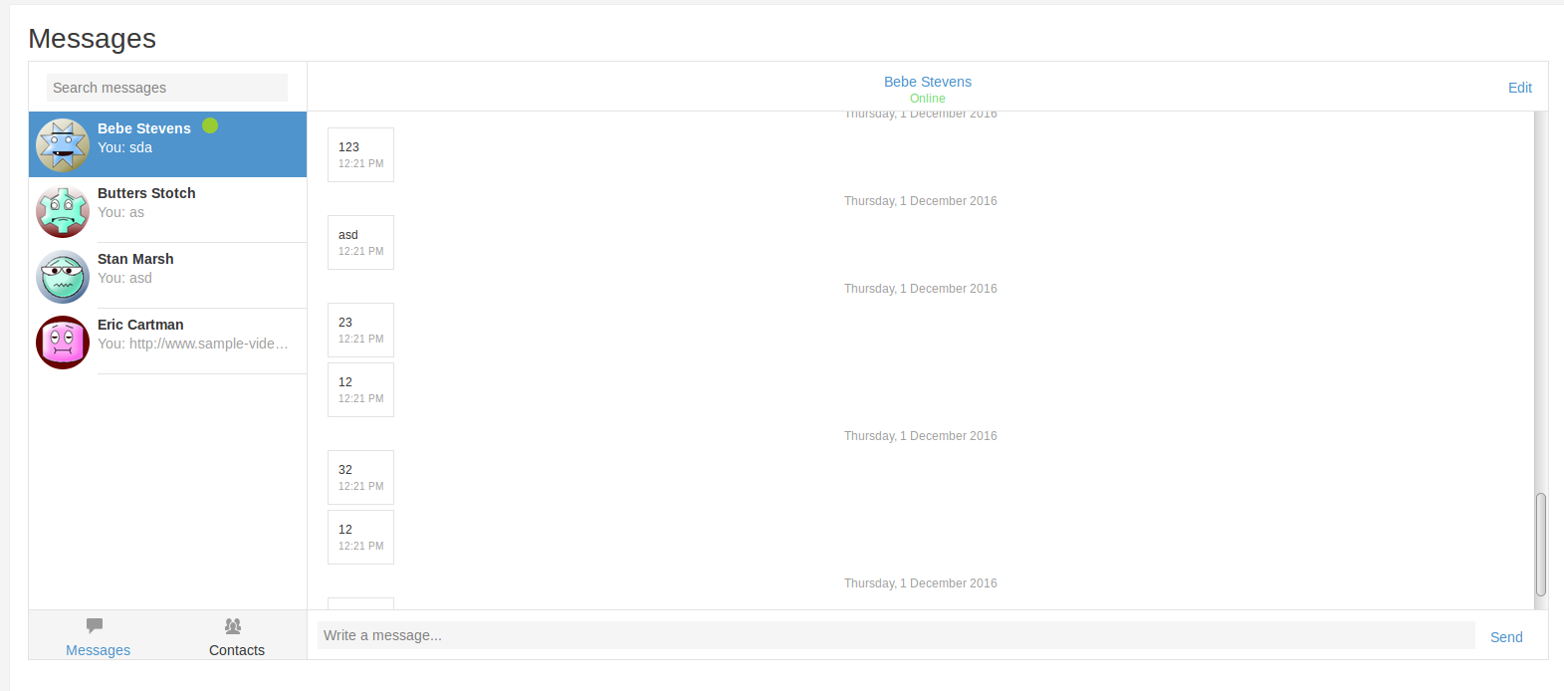The height and width of the screenshot is (691, 1564).
Task: Open Bebe Stevens avatar
Action: pyautogui.click(x=63, y=145)
